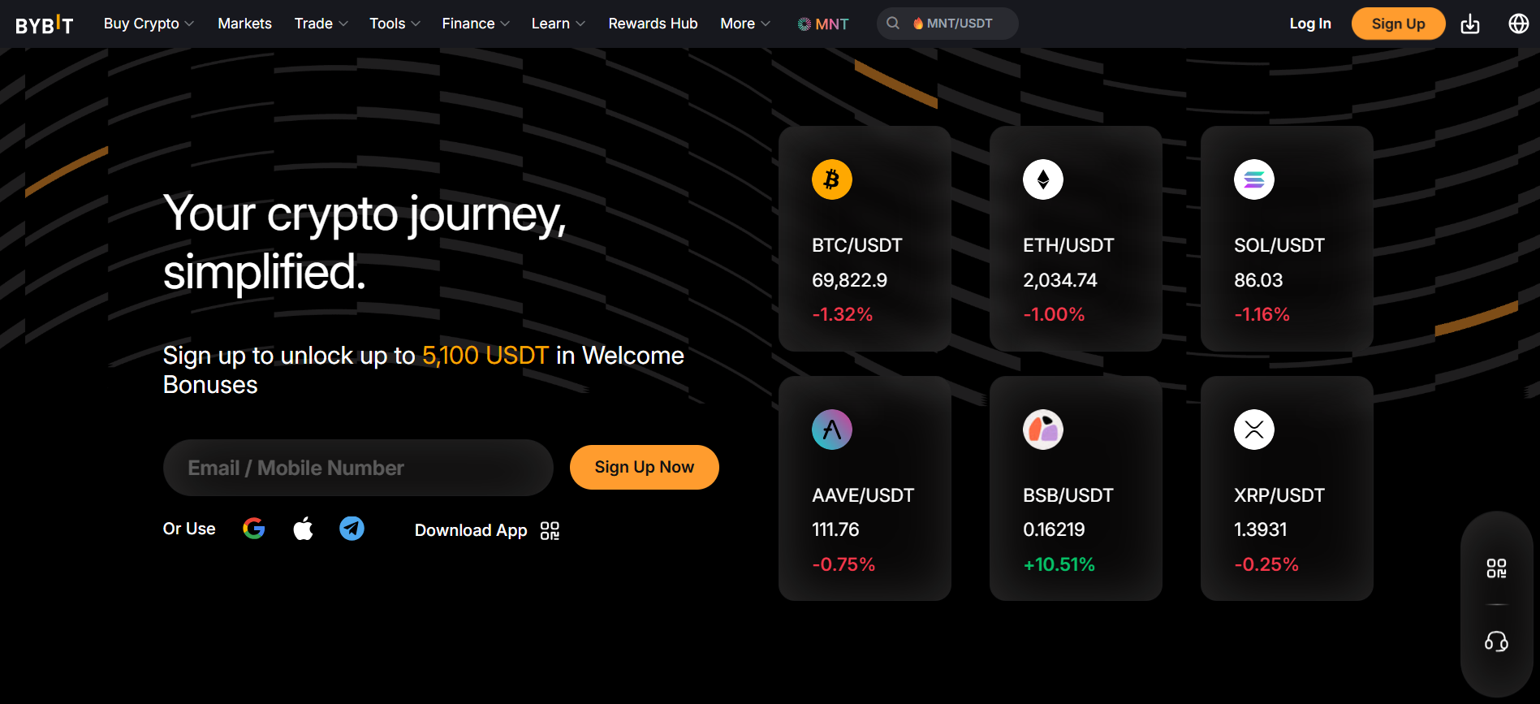Click the +10.51% BSB change
The width and height of the screenshot is (1540, 704).
pyautogui.click(x=1059, y=564)
